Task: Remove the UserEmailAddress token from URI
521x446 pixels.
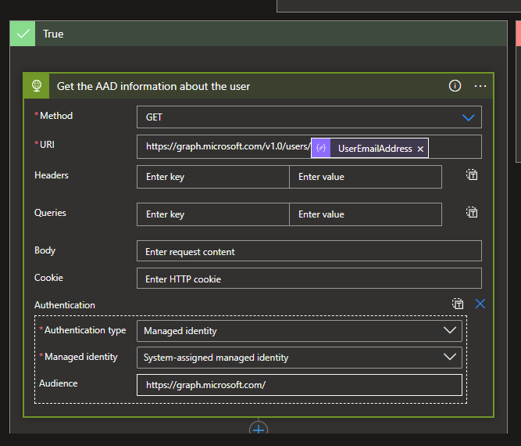Action: (420, 149)
